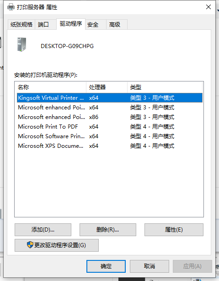The image size is (219, 281).
Task: Select the 驱动程序 tab
Action: pos(71,24)
